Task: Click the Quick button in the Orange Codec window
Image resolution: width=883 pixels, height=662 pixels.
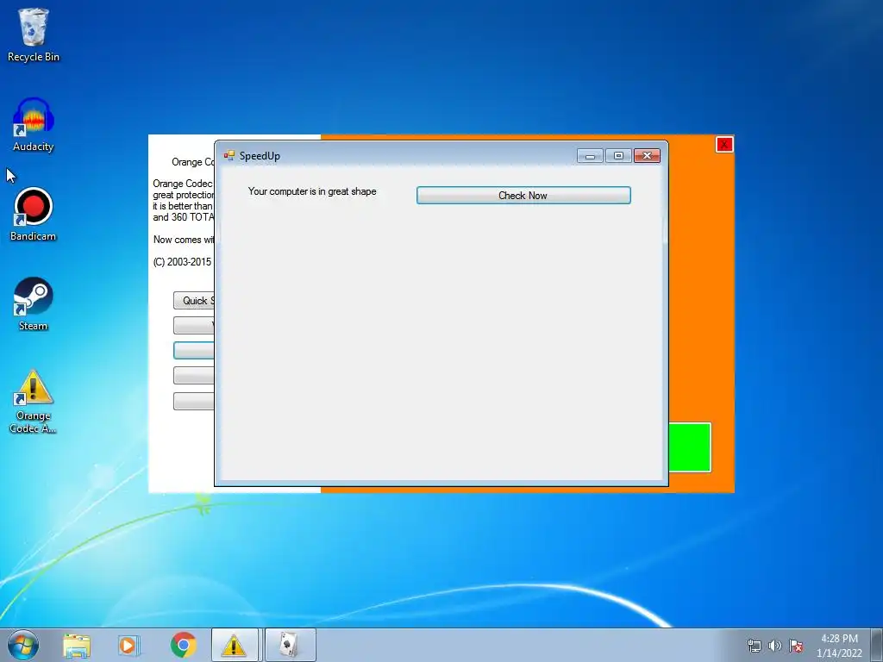Action: pos(194,301)
